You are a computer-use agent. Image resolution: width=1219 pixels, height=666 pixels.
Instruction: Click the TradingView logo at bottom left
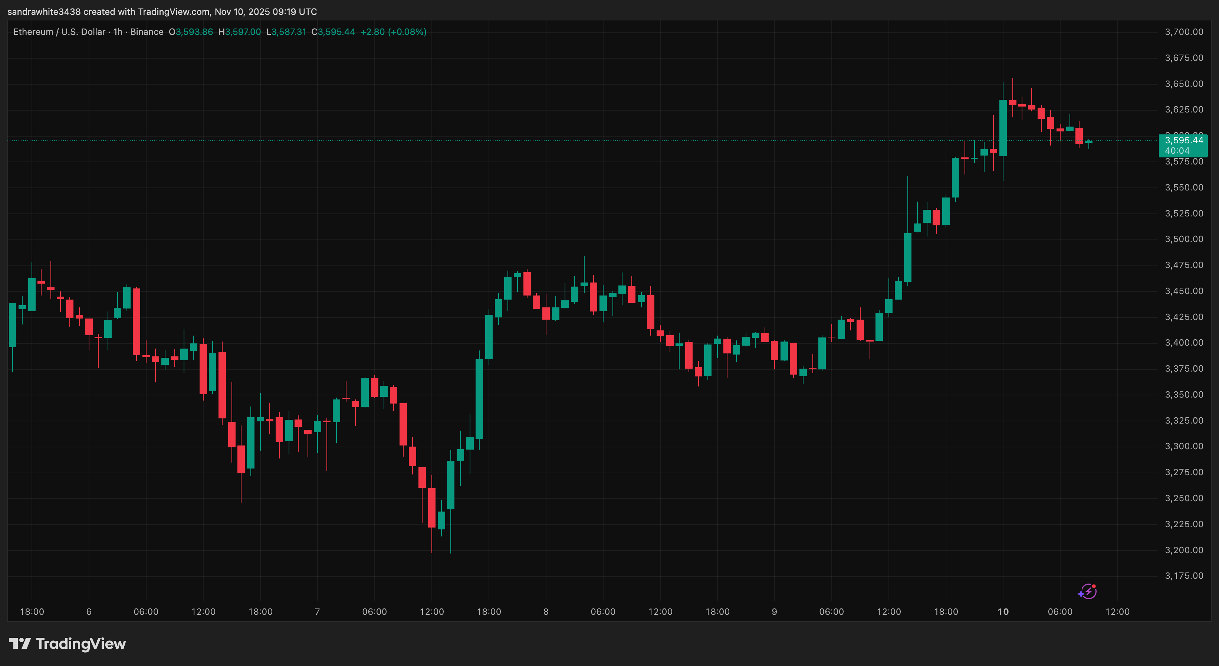coord(69,643)
